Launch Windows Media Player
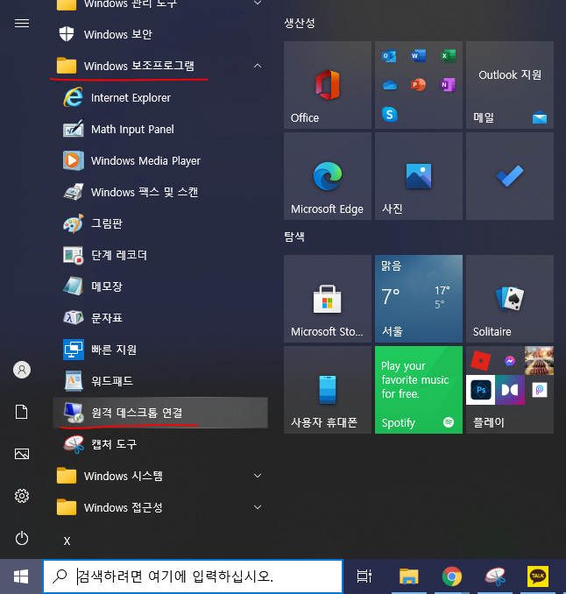 click(x=160, y=160)
